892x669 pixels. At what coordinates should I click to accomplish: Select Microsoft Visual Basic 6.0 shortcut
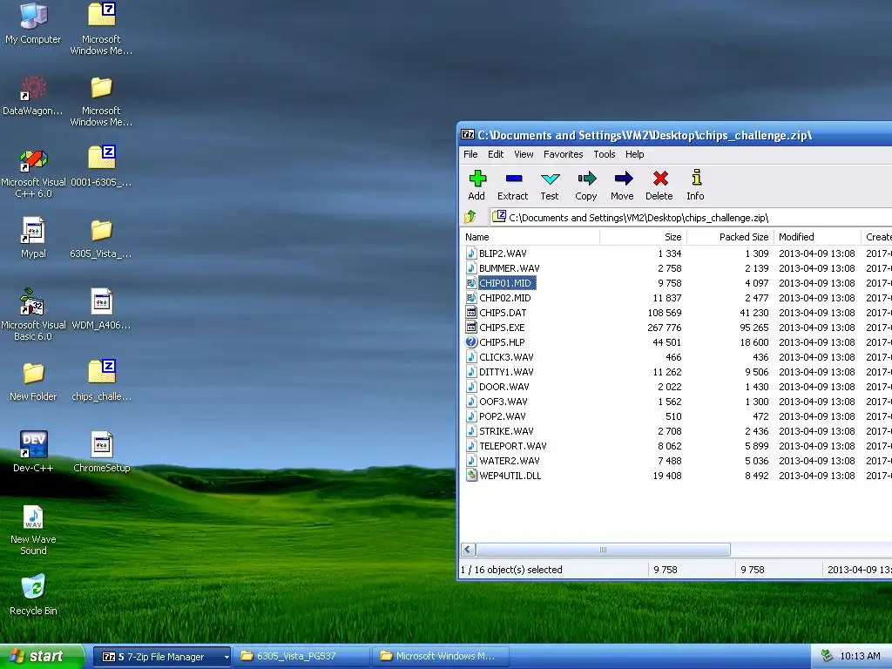[33, 314]
